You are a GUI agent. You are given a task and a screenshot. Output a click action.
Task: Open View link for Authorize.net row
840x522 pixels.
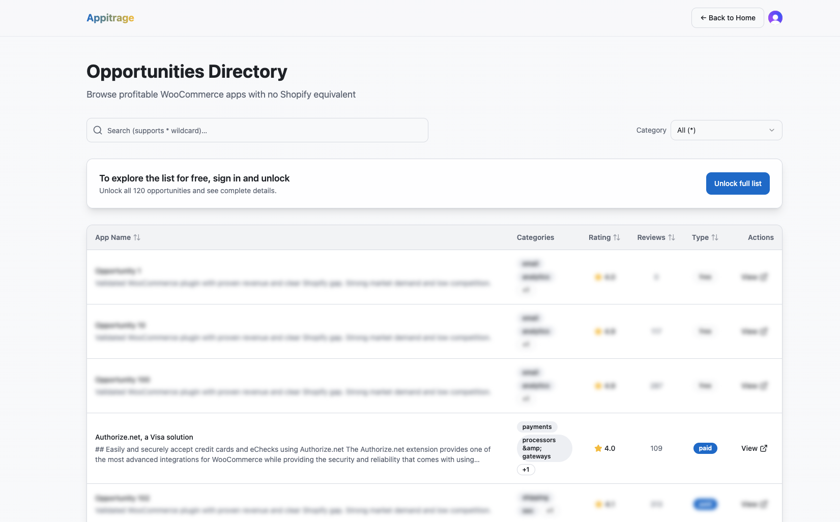(755, 448)
